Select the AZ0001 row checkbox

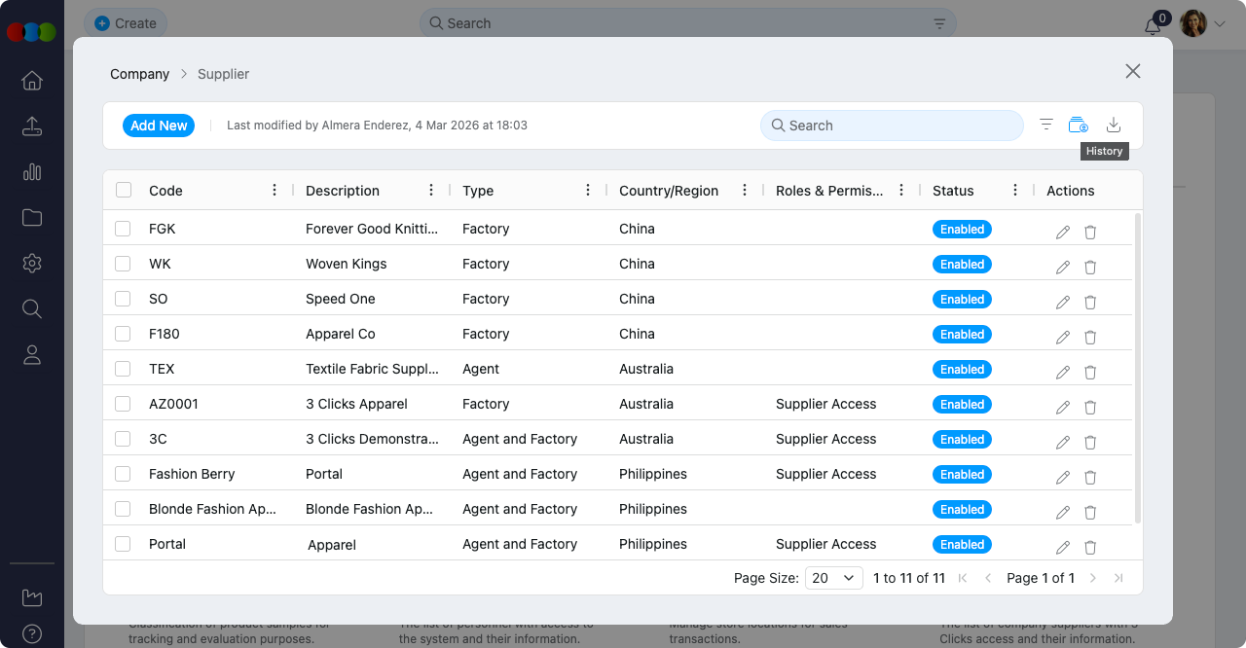pyautogui.click(x=123, y=404)
